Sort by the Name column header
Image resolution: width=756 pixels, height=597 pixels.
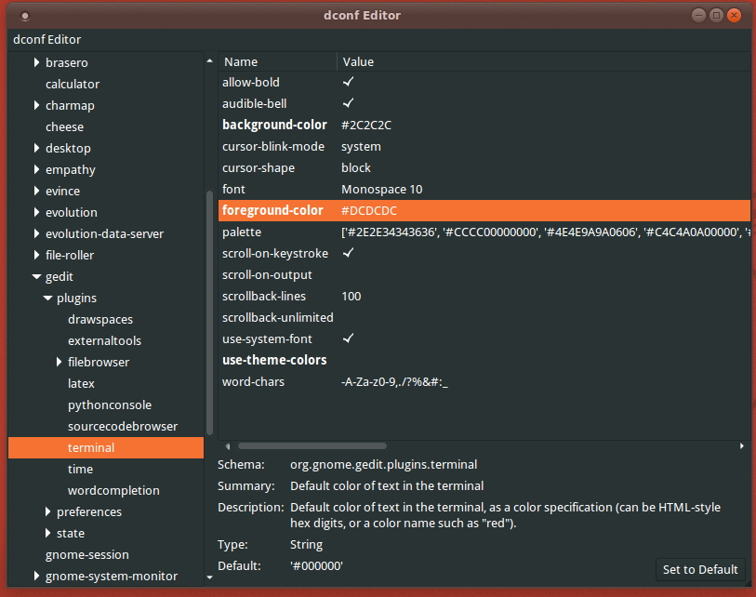[x=277, y=61]
